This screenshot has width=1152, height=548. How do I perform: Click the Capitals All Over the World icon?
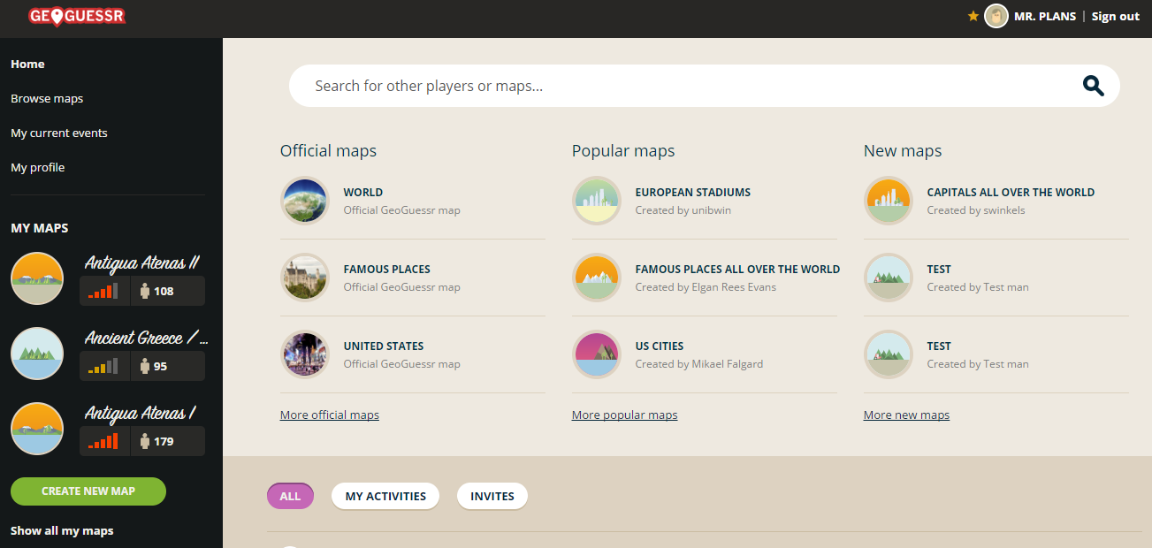coord(889,201)
